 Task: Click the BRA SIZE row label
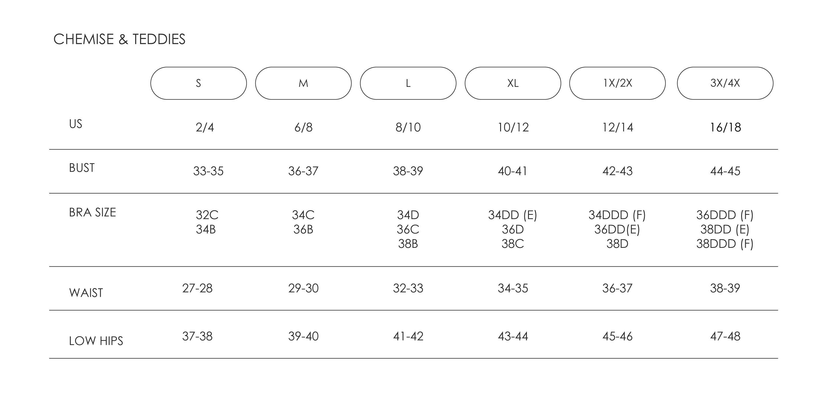click(92, 212)
